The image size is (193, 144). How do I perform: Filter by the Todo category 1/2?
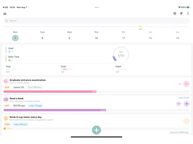click(x=66, y=69)
